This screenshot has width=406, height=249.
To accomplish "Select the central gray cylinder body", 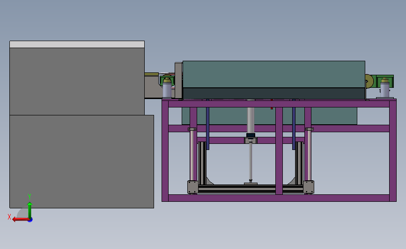I will coord(251,120).
